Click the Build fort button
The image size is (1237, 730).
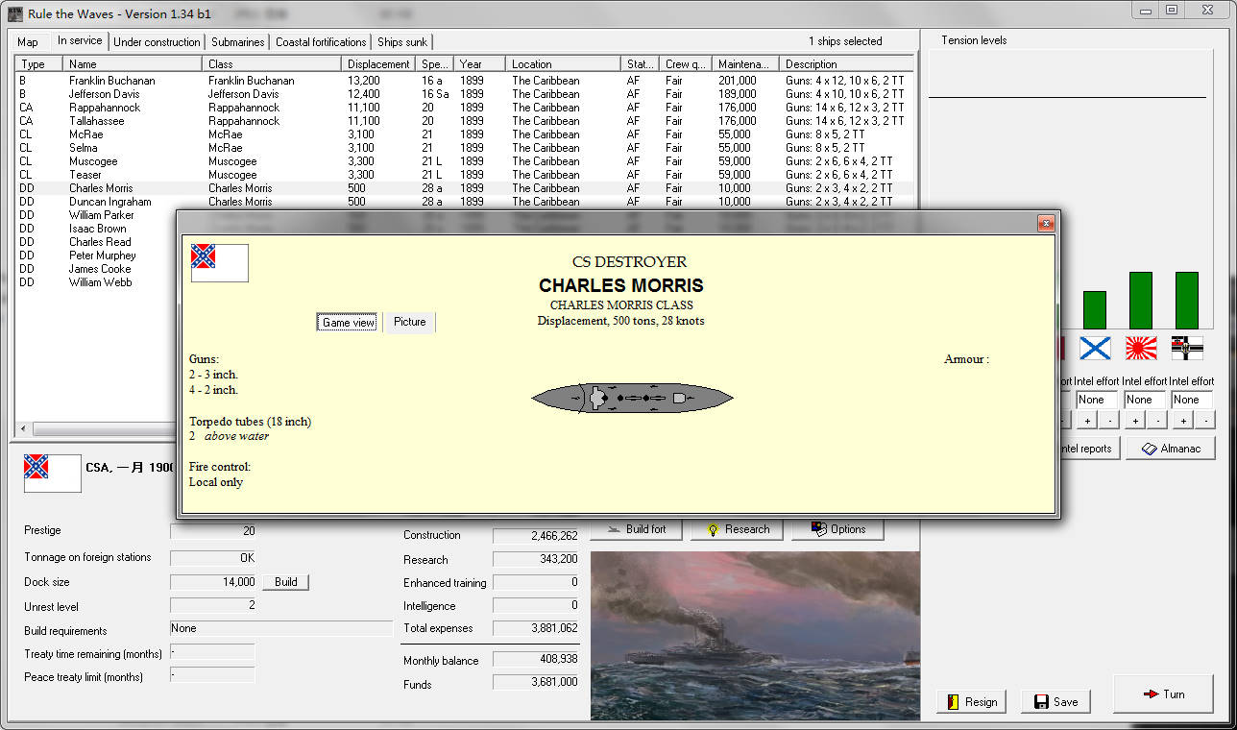[637, 529]
